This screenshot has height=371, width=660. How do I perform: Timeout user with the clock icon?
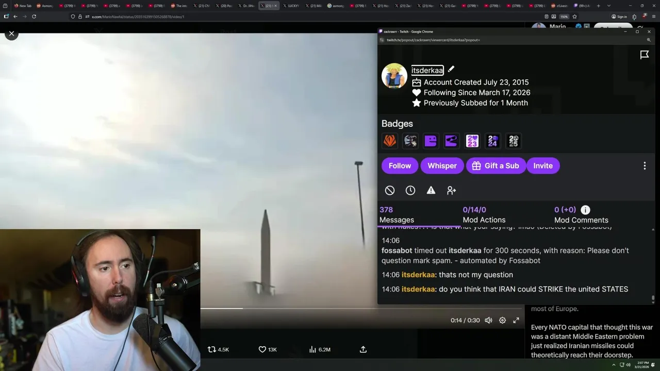410,190
